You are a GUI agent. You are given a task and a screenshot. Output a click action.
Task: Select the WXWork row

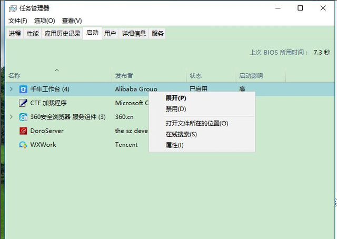tap(170, 145)
